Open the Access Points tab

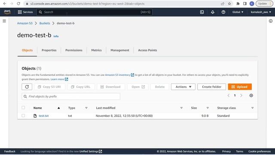(x=147, y=50)
